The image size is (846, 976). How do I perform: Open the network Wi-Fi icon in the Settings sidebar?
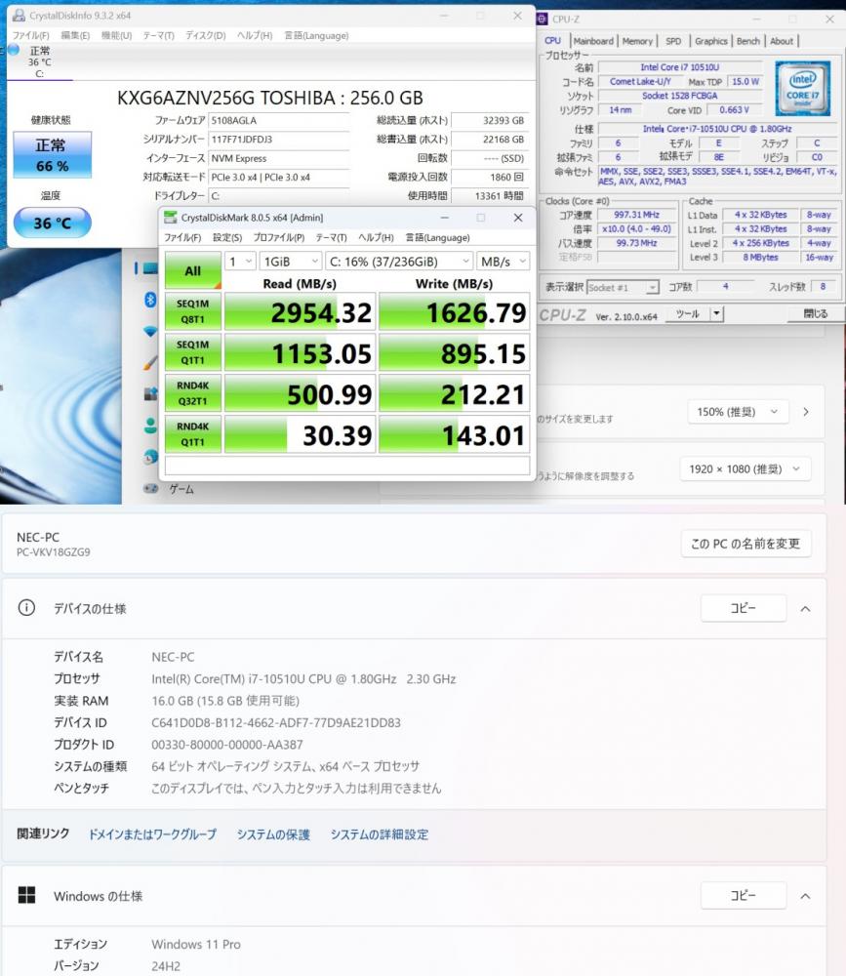(150, 331)
